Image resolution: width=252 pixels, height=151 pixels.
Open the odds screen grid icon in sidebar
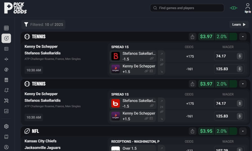(x=6, y=28)
